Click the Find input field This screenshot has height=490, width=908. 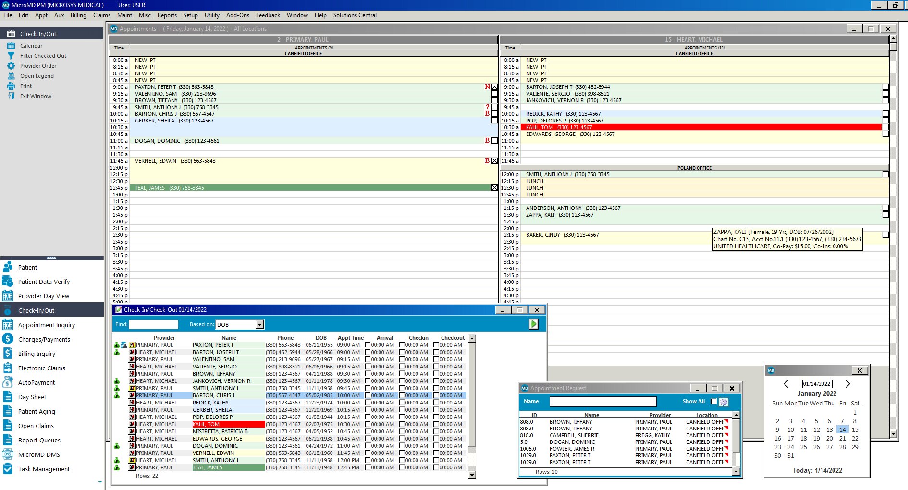(x=153, y=325)
